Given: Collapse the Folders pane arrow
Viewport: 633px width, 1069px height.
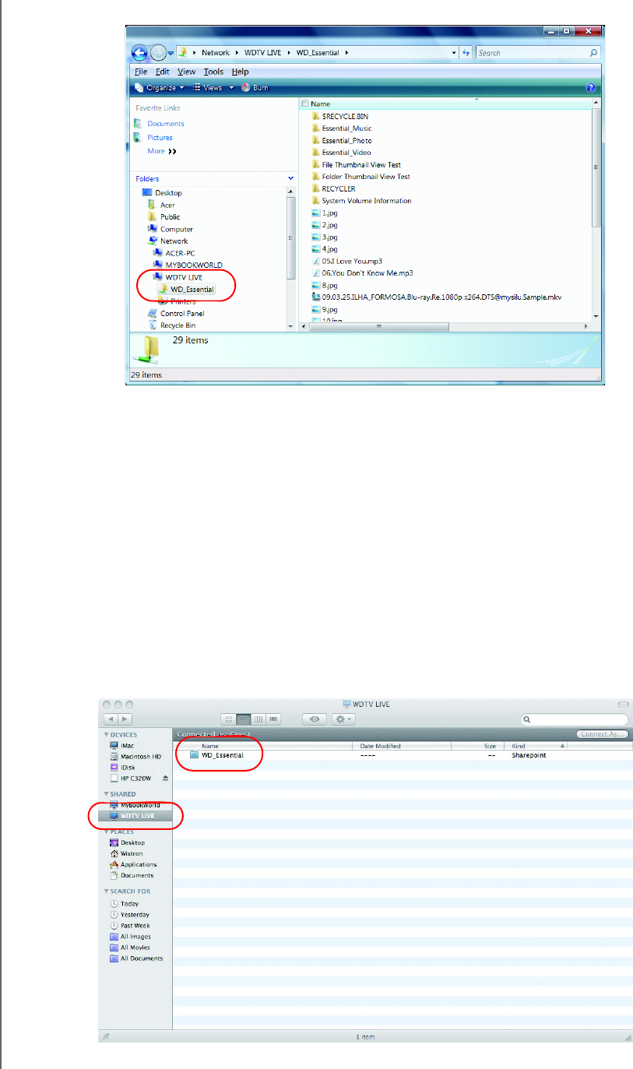Looking at the screenshot, I should tap(291, 179).
